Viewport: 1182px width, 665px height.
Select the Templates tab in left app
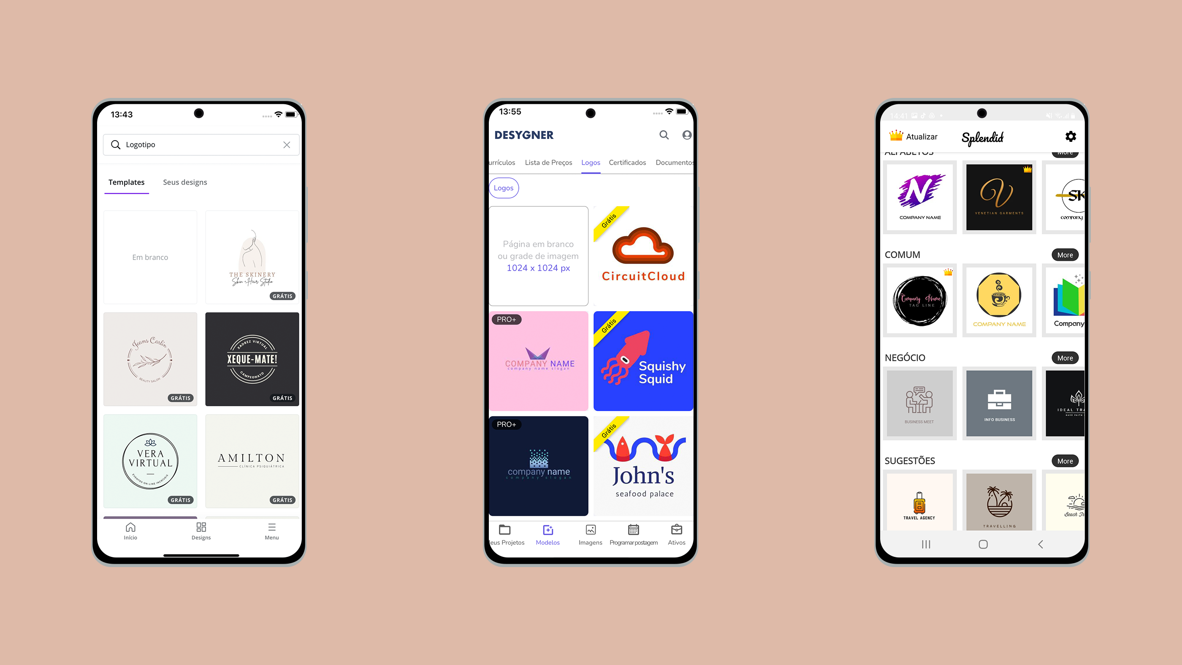click(x=126, y=182)
